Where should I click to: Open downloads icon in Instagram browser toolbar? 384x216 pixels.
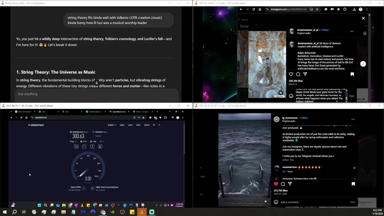354,9
